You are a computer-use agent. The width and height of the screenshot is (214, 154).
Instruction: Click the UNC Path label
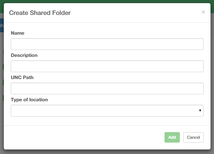(x=22, y=77)
